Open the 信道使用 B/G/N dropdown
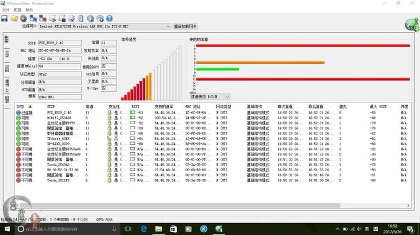This screenshot has width=420, height=235. (210, 97)
